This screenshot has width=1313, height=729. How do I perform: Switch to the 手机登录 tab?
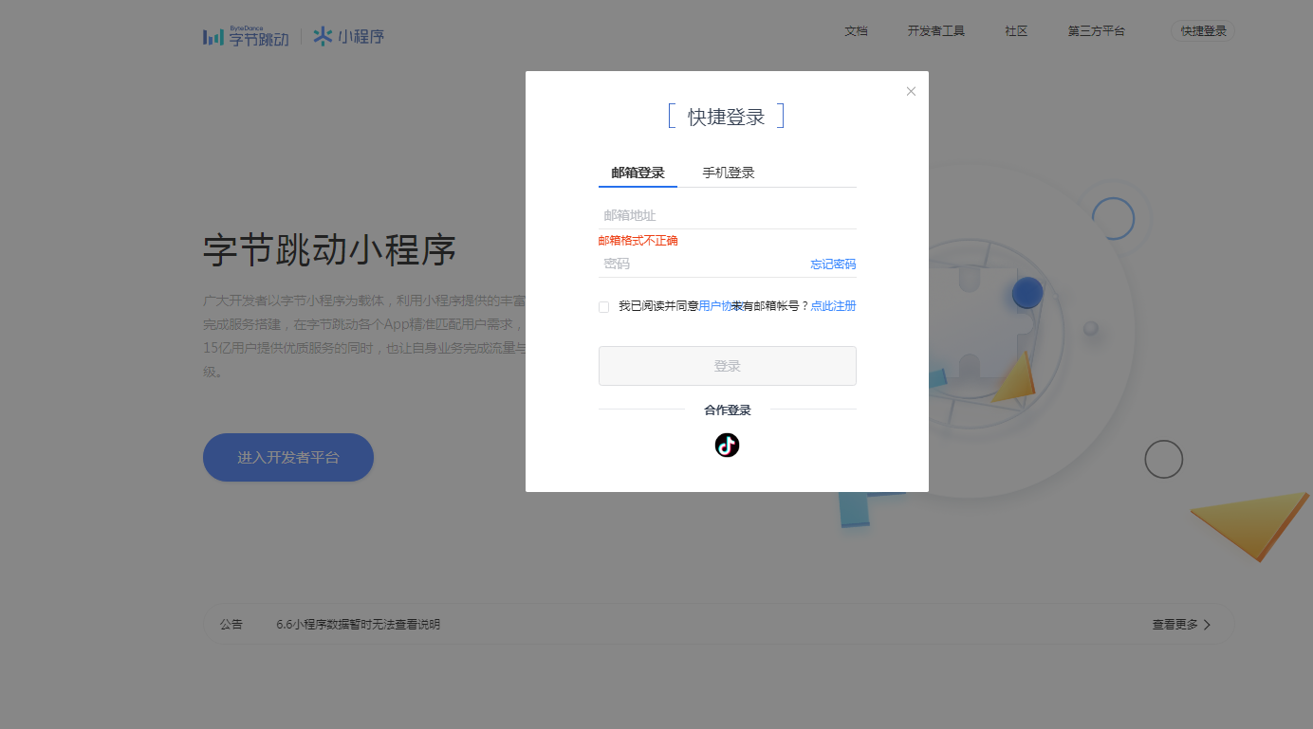point(729,173)
